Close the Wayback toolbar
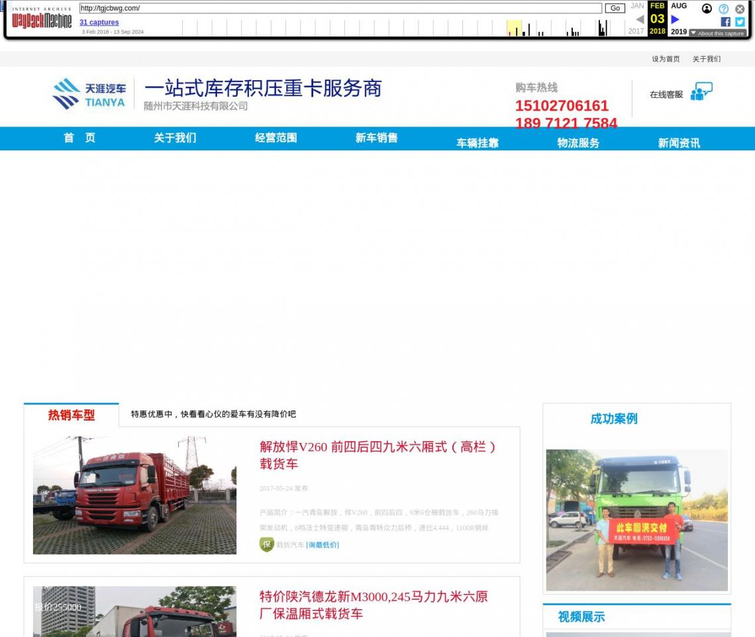The height and width of the screenshot is (637, 755). (x=740, y=9)
